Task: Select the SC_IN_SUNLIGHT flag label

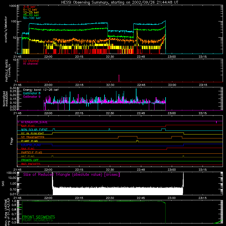Action: 32,133
